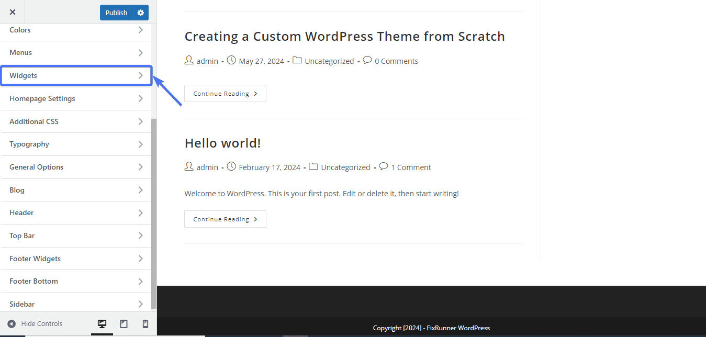Click the author icon beside admin in Hello world post

click(189, 167)
